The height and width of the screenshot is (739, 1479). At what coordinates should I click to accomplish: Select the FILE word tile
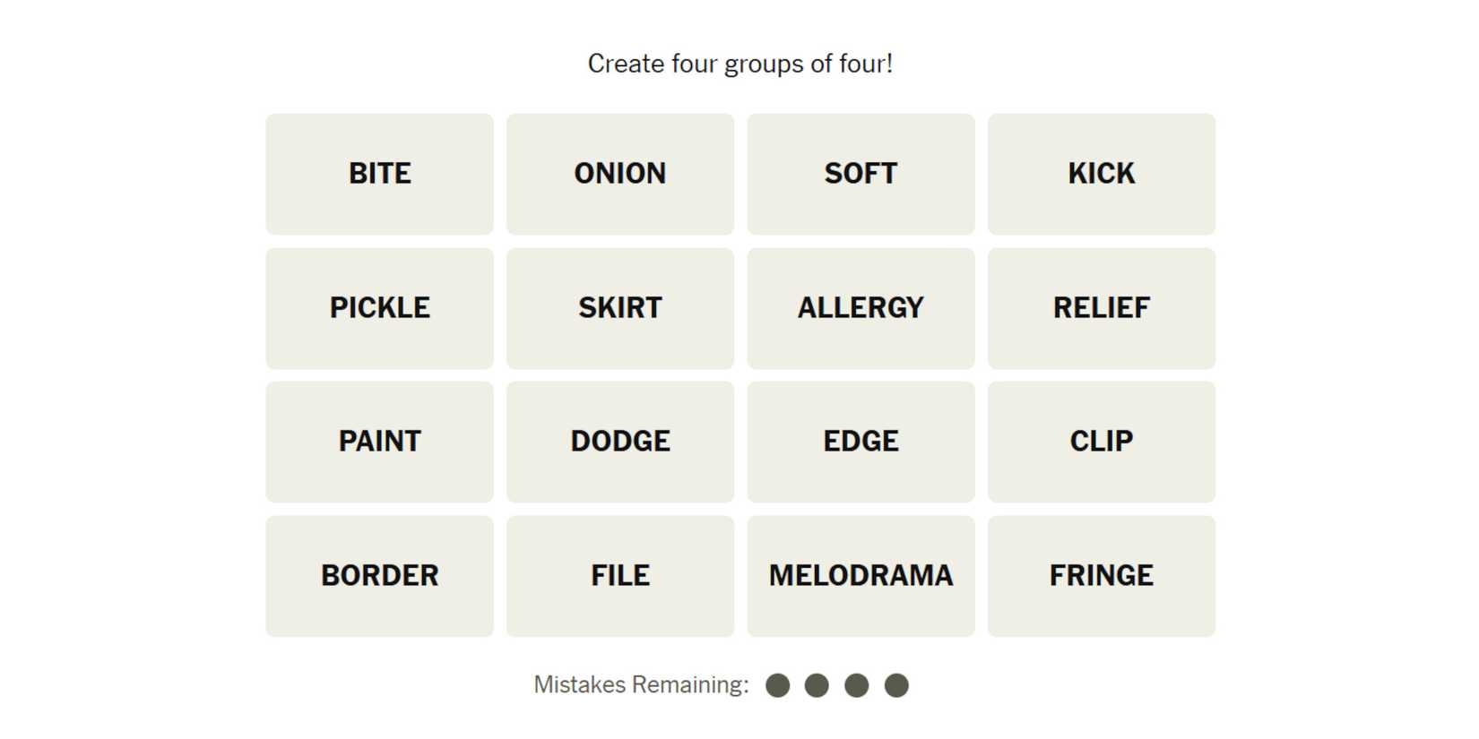coord(620,576)
